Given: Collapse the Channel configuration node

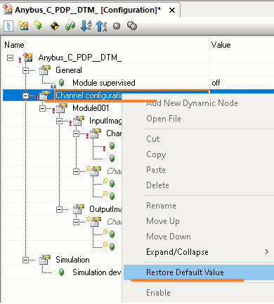Looking at the screenshot, I should click(x=25, y=95).
